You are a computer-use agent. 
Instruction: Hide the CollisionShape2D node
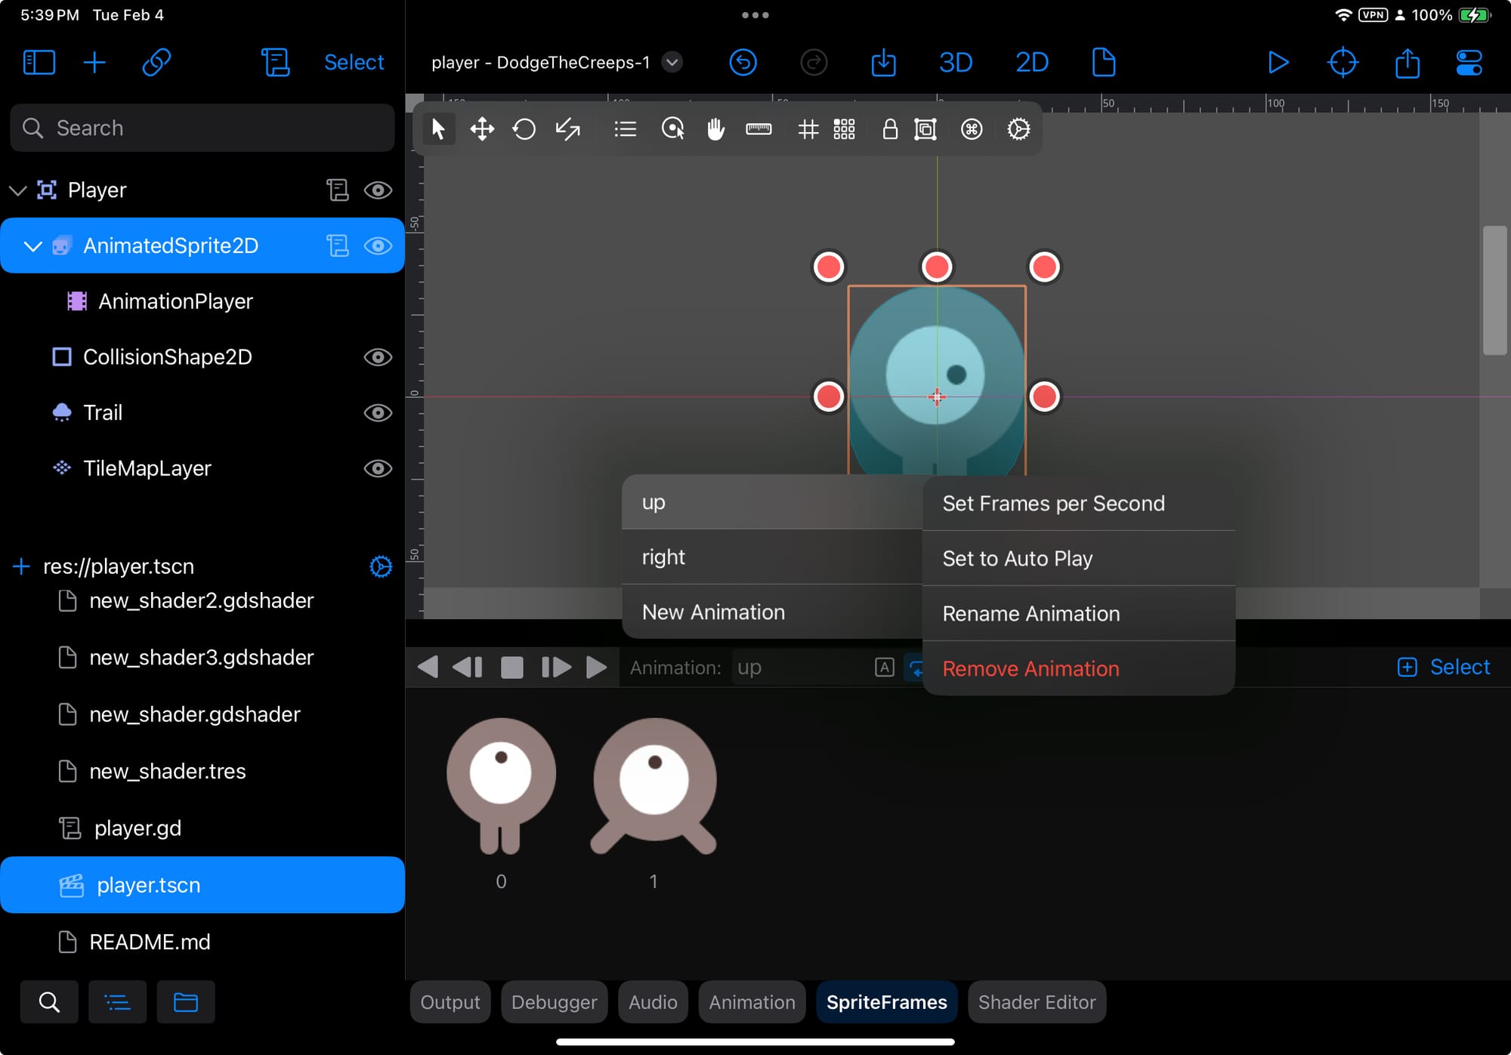pos(378,357)
